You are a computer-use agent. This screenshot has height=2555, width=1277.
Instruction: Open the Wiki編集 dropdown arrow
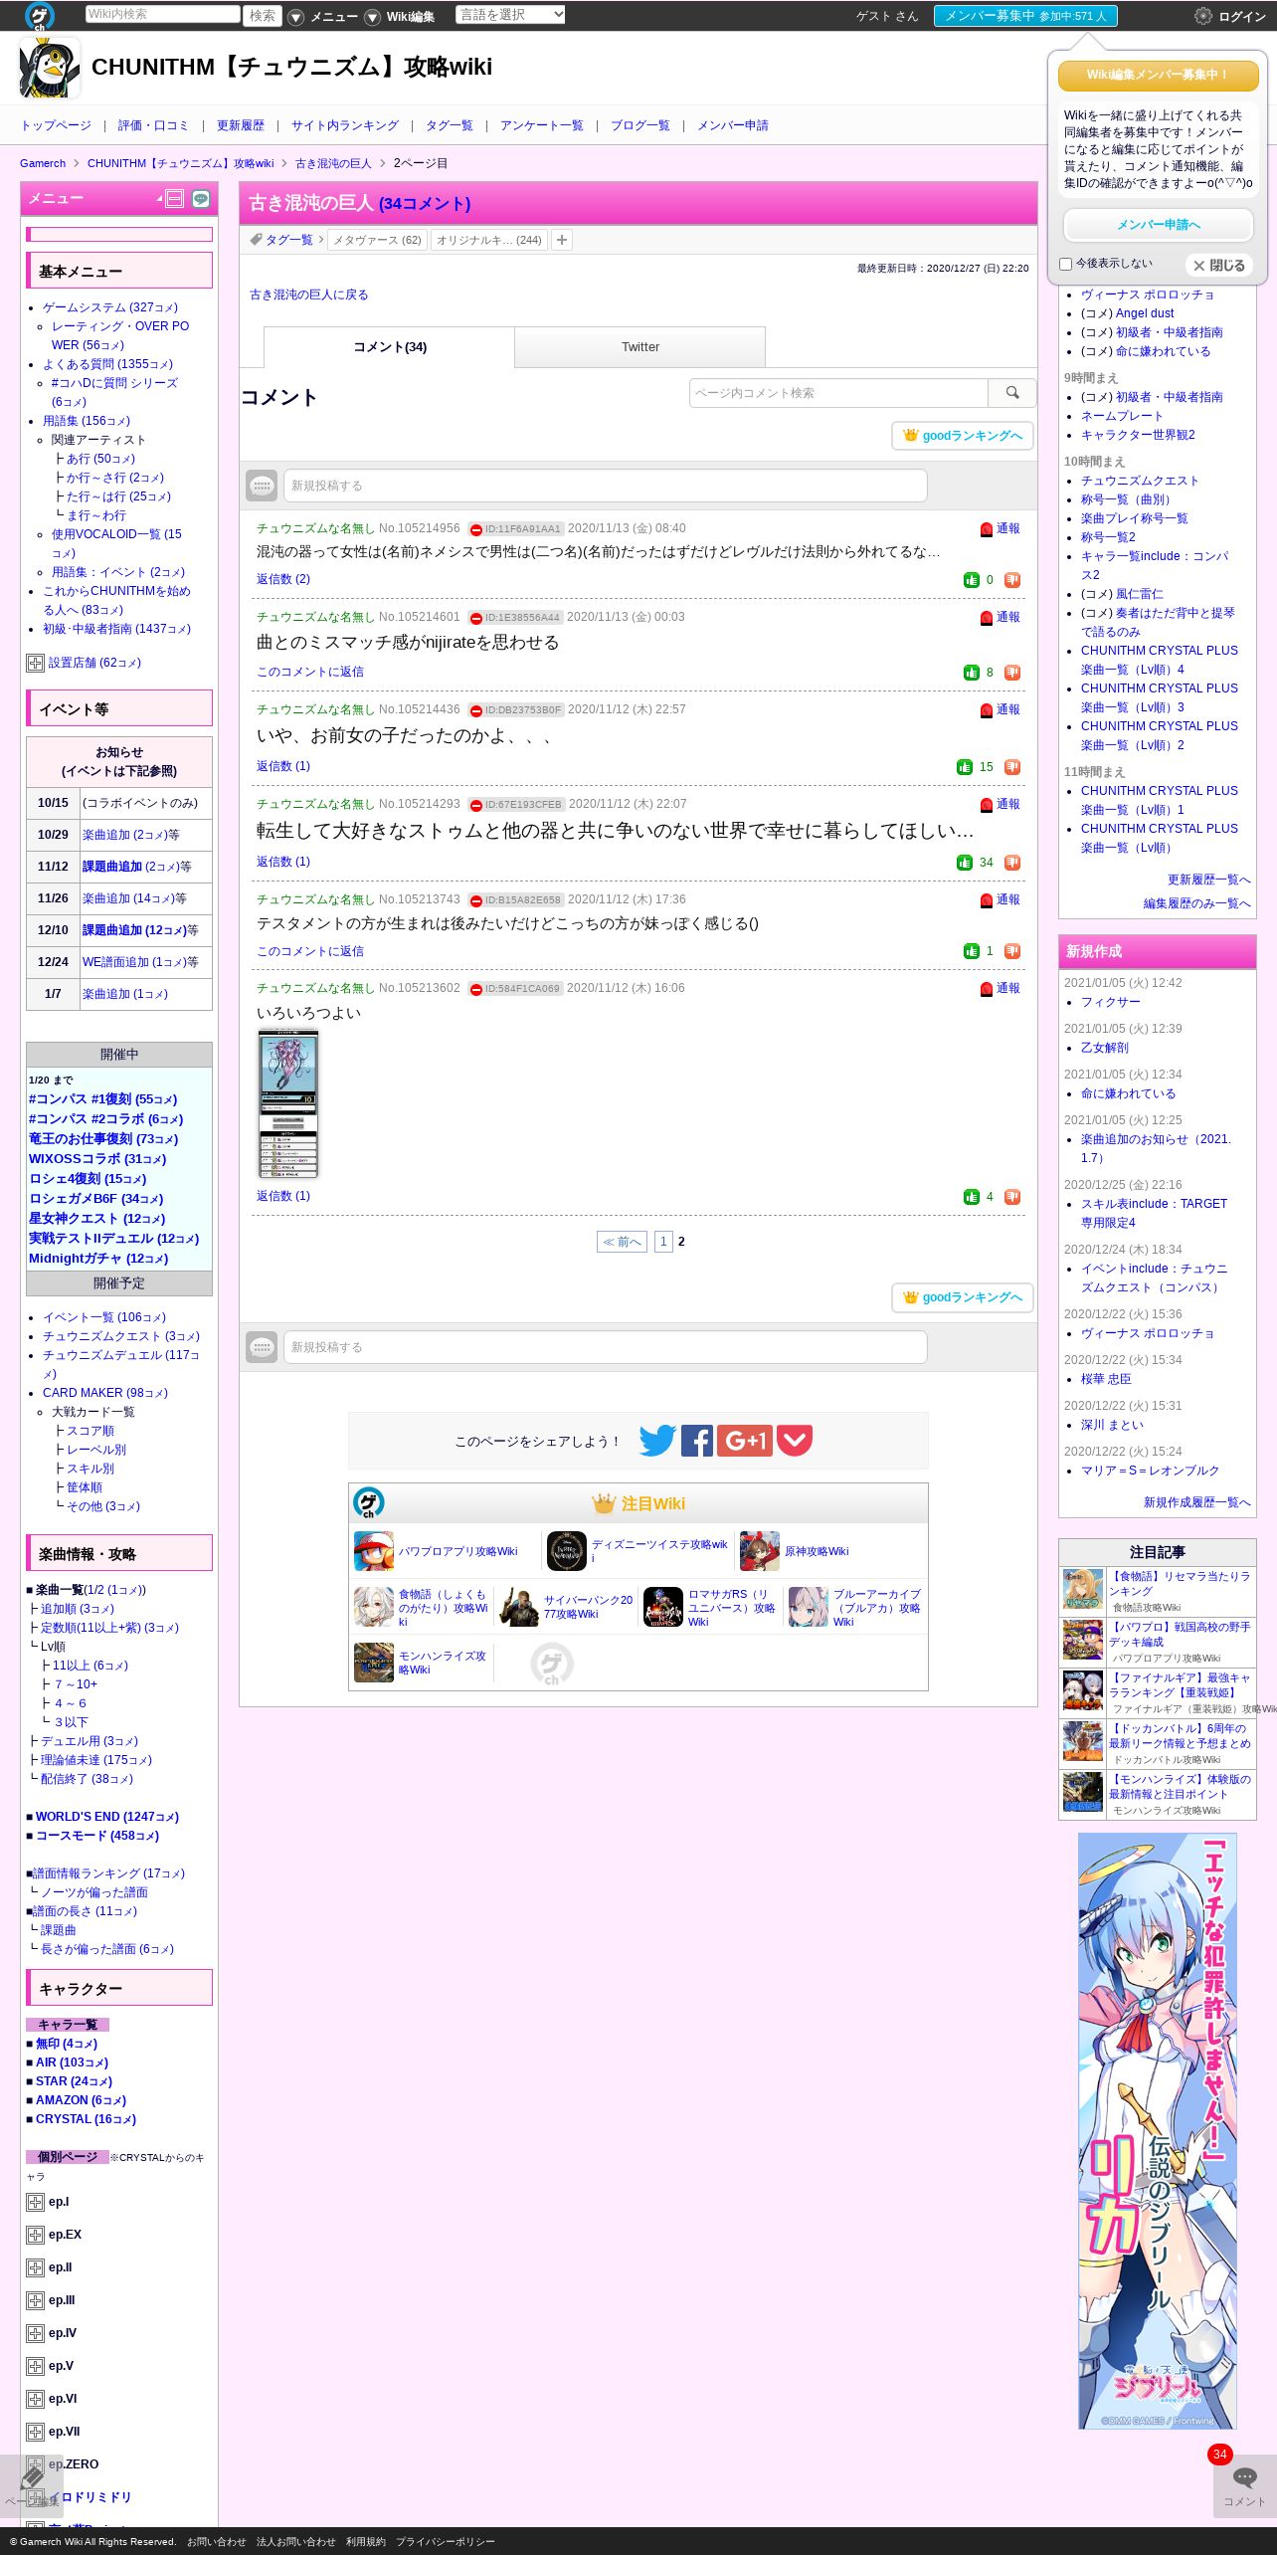[373, 17]
